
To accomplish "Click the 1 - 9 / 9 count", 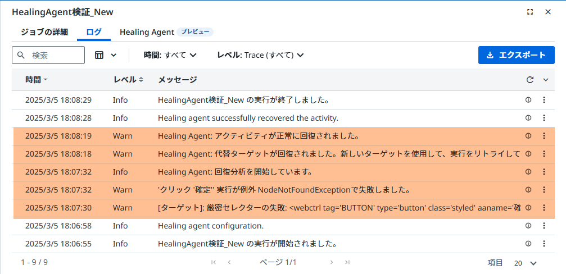I will (34, 262).
